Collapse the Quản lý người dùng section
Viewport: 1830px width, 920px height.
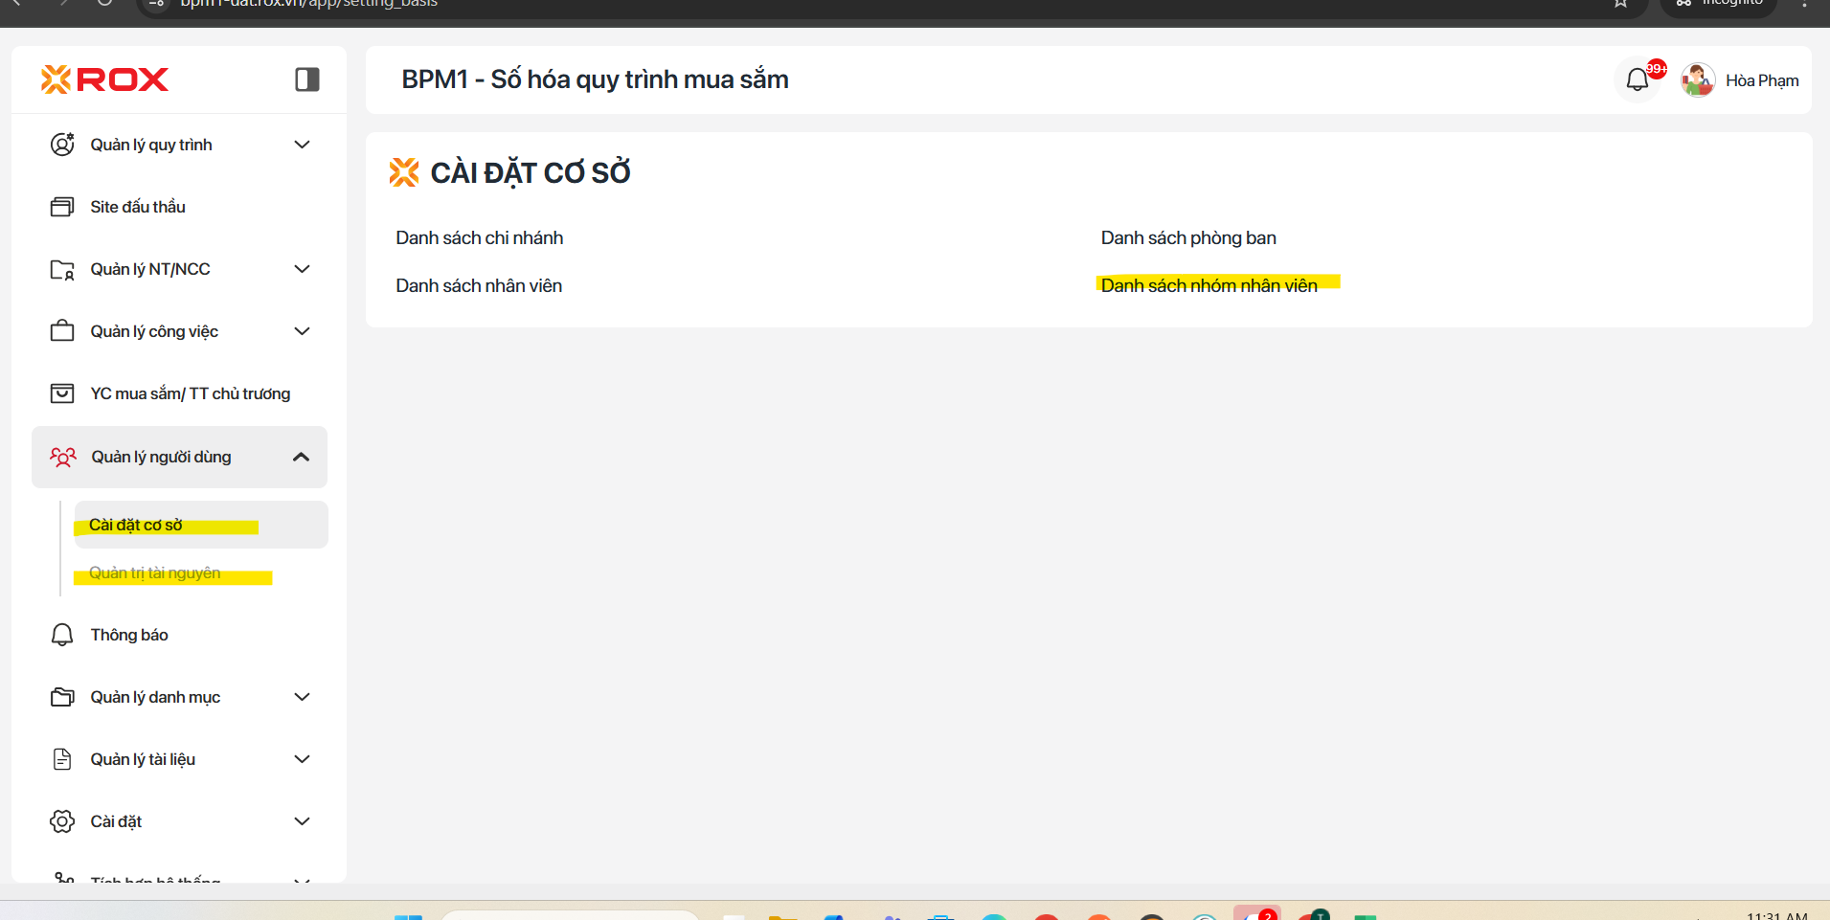click(301, 457)
